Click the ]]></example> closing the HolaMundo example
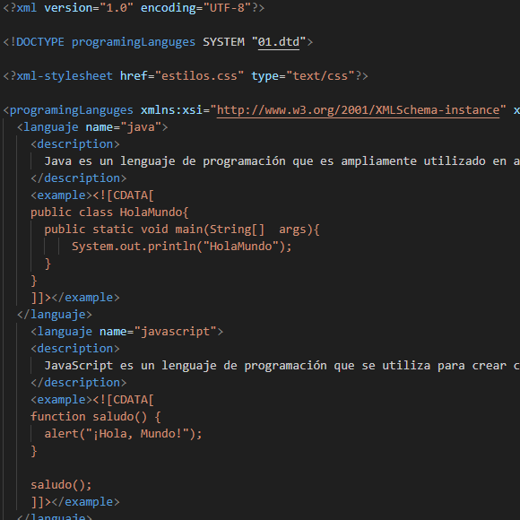The width and height of the screenshot is (520, 520). coord(75,298)
